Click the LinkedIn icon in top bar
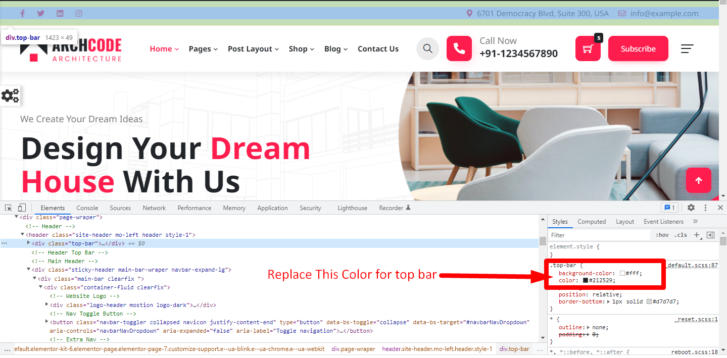Viewport: 727px width, 358px height. [60, 14]
